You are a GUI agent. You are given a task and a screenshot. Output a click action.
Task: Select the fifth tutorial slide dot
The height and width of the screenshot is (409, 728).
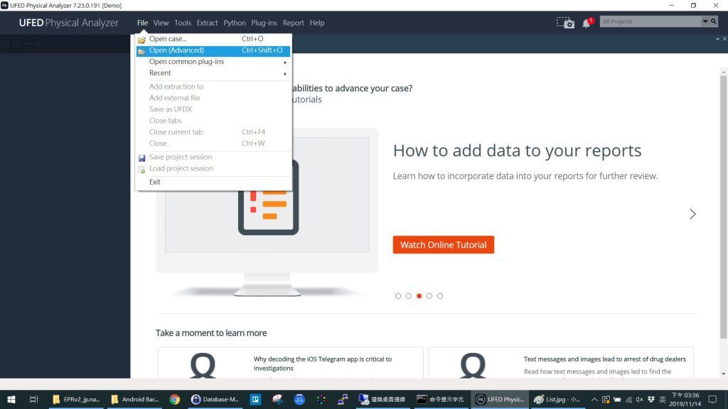tap(440, 296)
